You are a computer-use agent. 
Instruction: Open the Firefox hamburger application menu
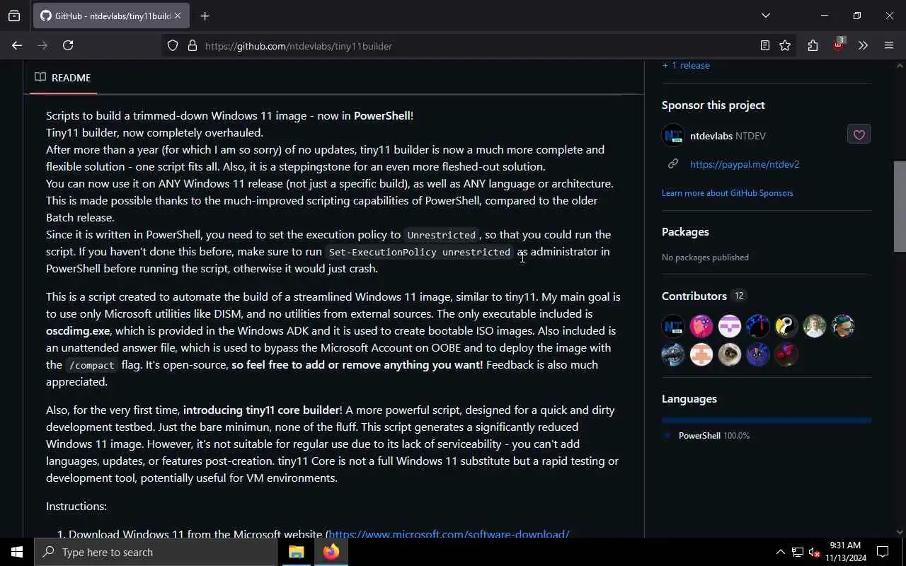coord(889,46)
